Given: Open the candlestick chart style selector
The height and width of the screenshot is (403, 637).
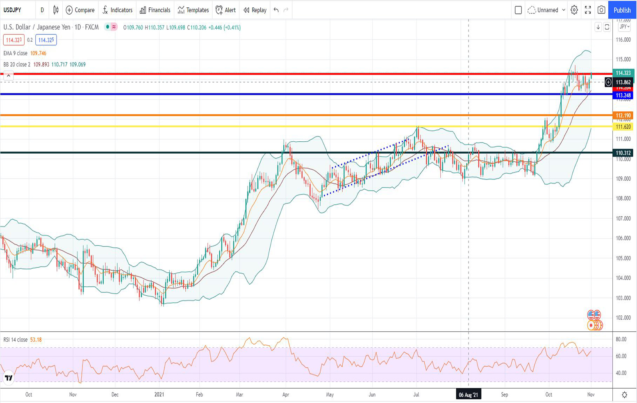Looking at the screenshot, I should 56,10.
